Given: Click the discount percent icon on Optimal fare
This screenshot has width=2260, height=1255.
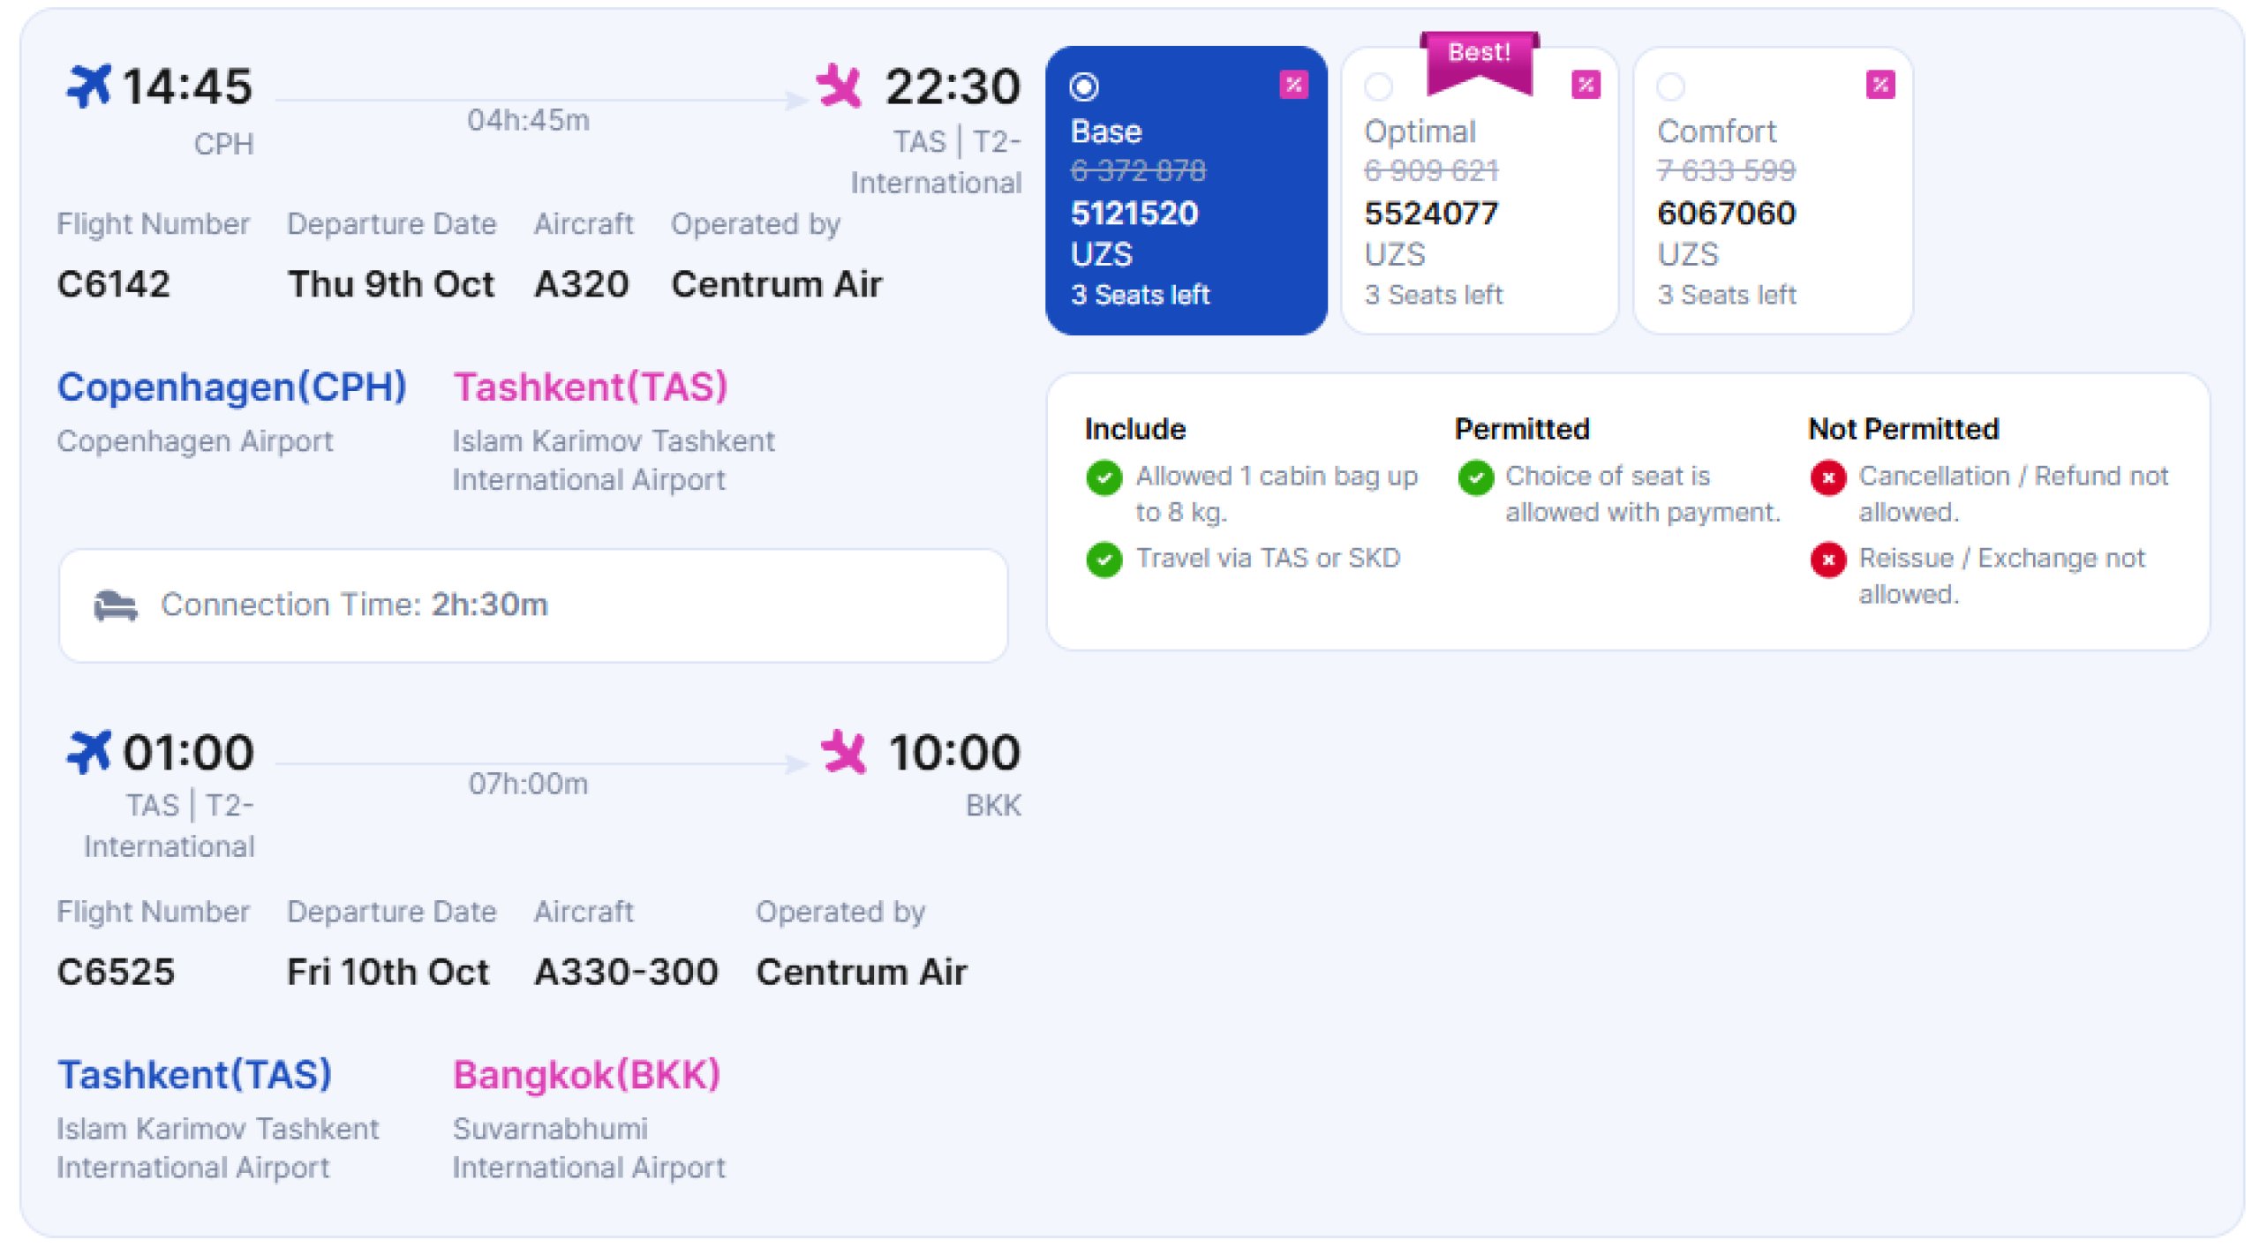Looking at the screenshot, I should [1586, 85].
